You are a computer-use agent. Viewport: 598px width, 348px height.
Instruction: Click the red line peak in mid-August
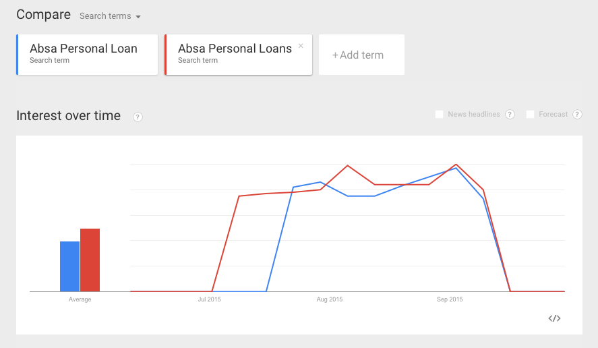[x=348, y=165]
